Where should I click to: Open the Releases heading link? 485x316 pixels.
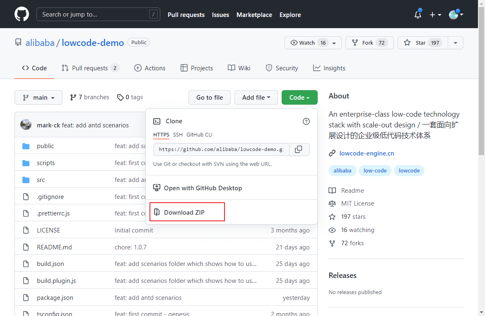tap(343, 275)
